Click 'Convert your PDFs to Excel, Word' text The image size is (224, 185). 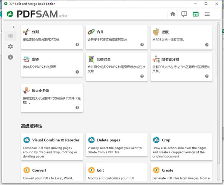pyautogui.click(x=48, y=178)
